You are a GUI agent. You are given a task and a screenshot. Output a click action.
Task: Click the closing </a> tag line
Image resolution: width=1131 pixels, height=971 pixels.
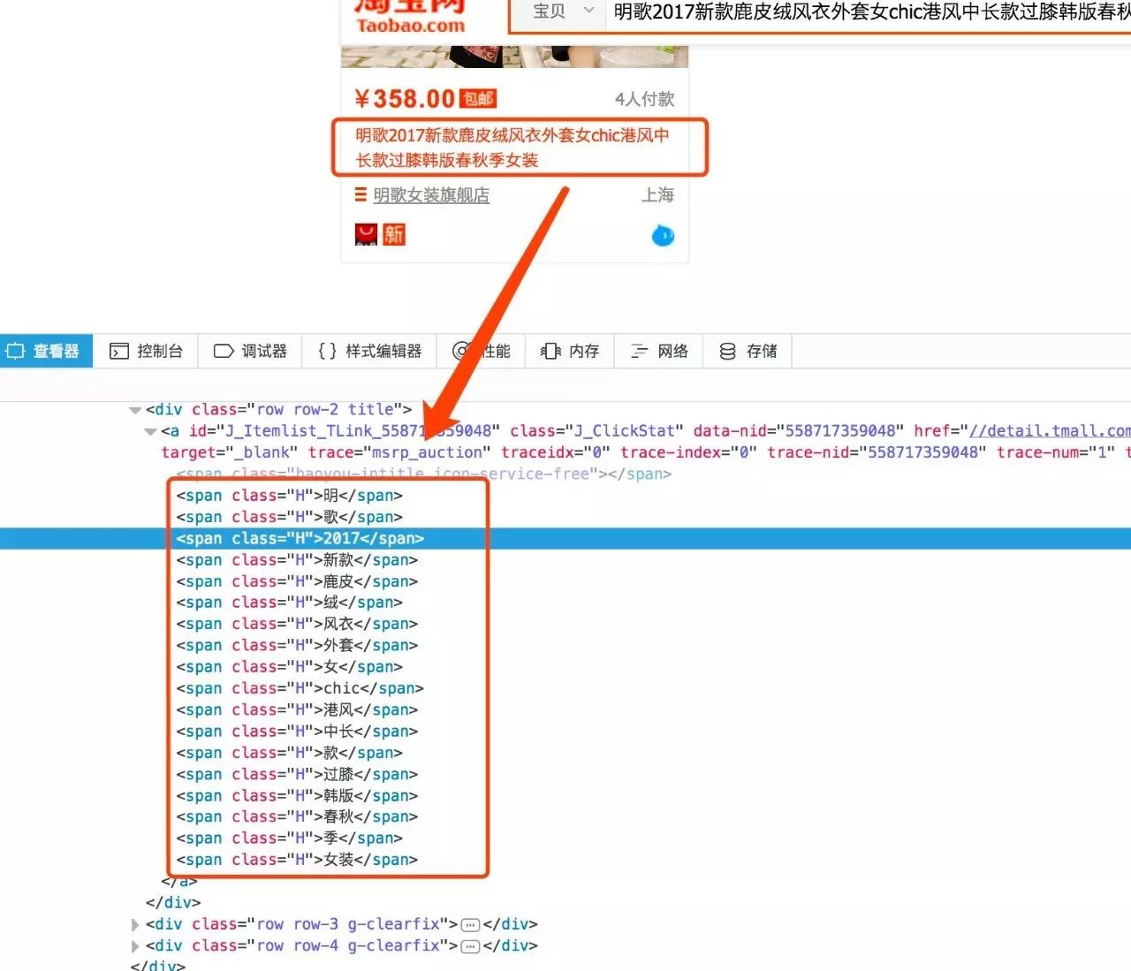pos(179,881)
